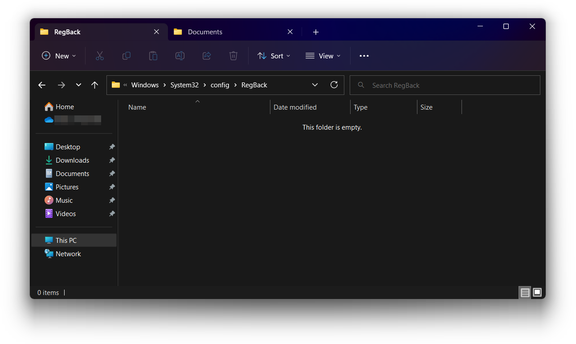The image size is (576, 344).
Task: Refresh the RegBack folder view
Action: 334,85
